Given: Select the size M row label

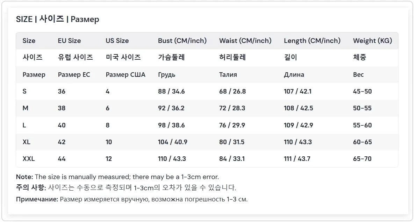Looking at the screenshot, I should pyautogui.click(x=25, y=108).
